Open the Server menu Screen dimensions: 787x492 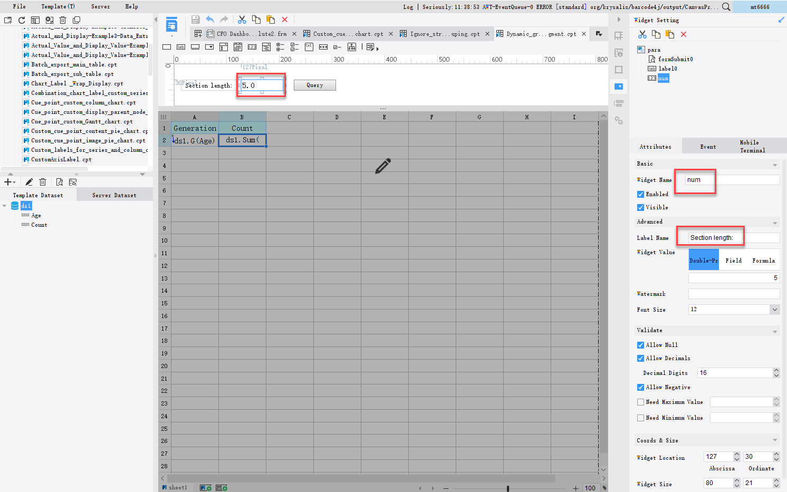click(x=100, y=6)
